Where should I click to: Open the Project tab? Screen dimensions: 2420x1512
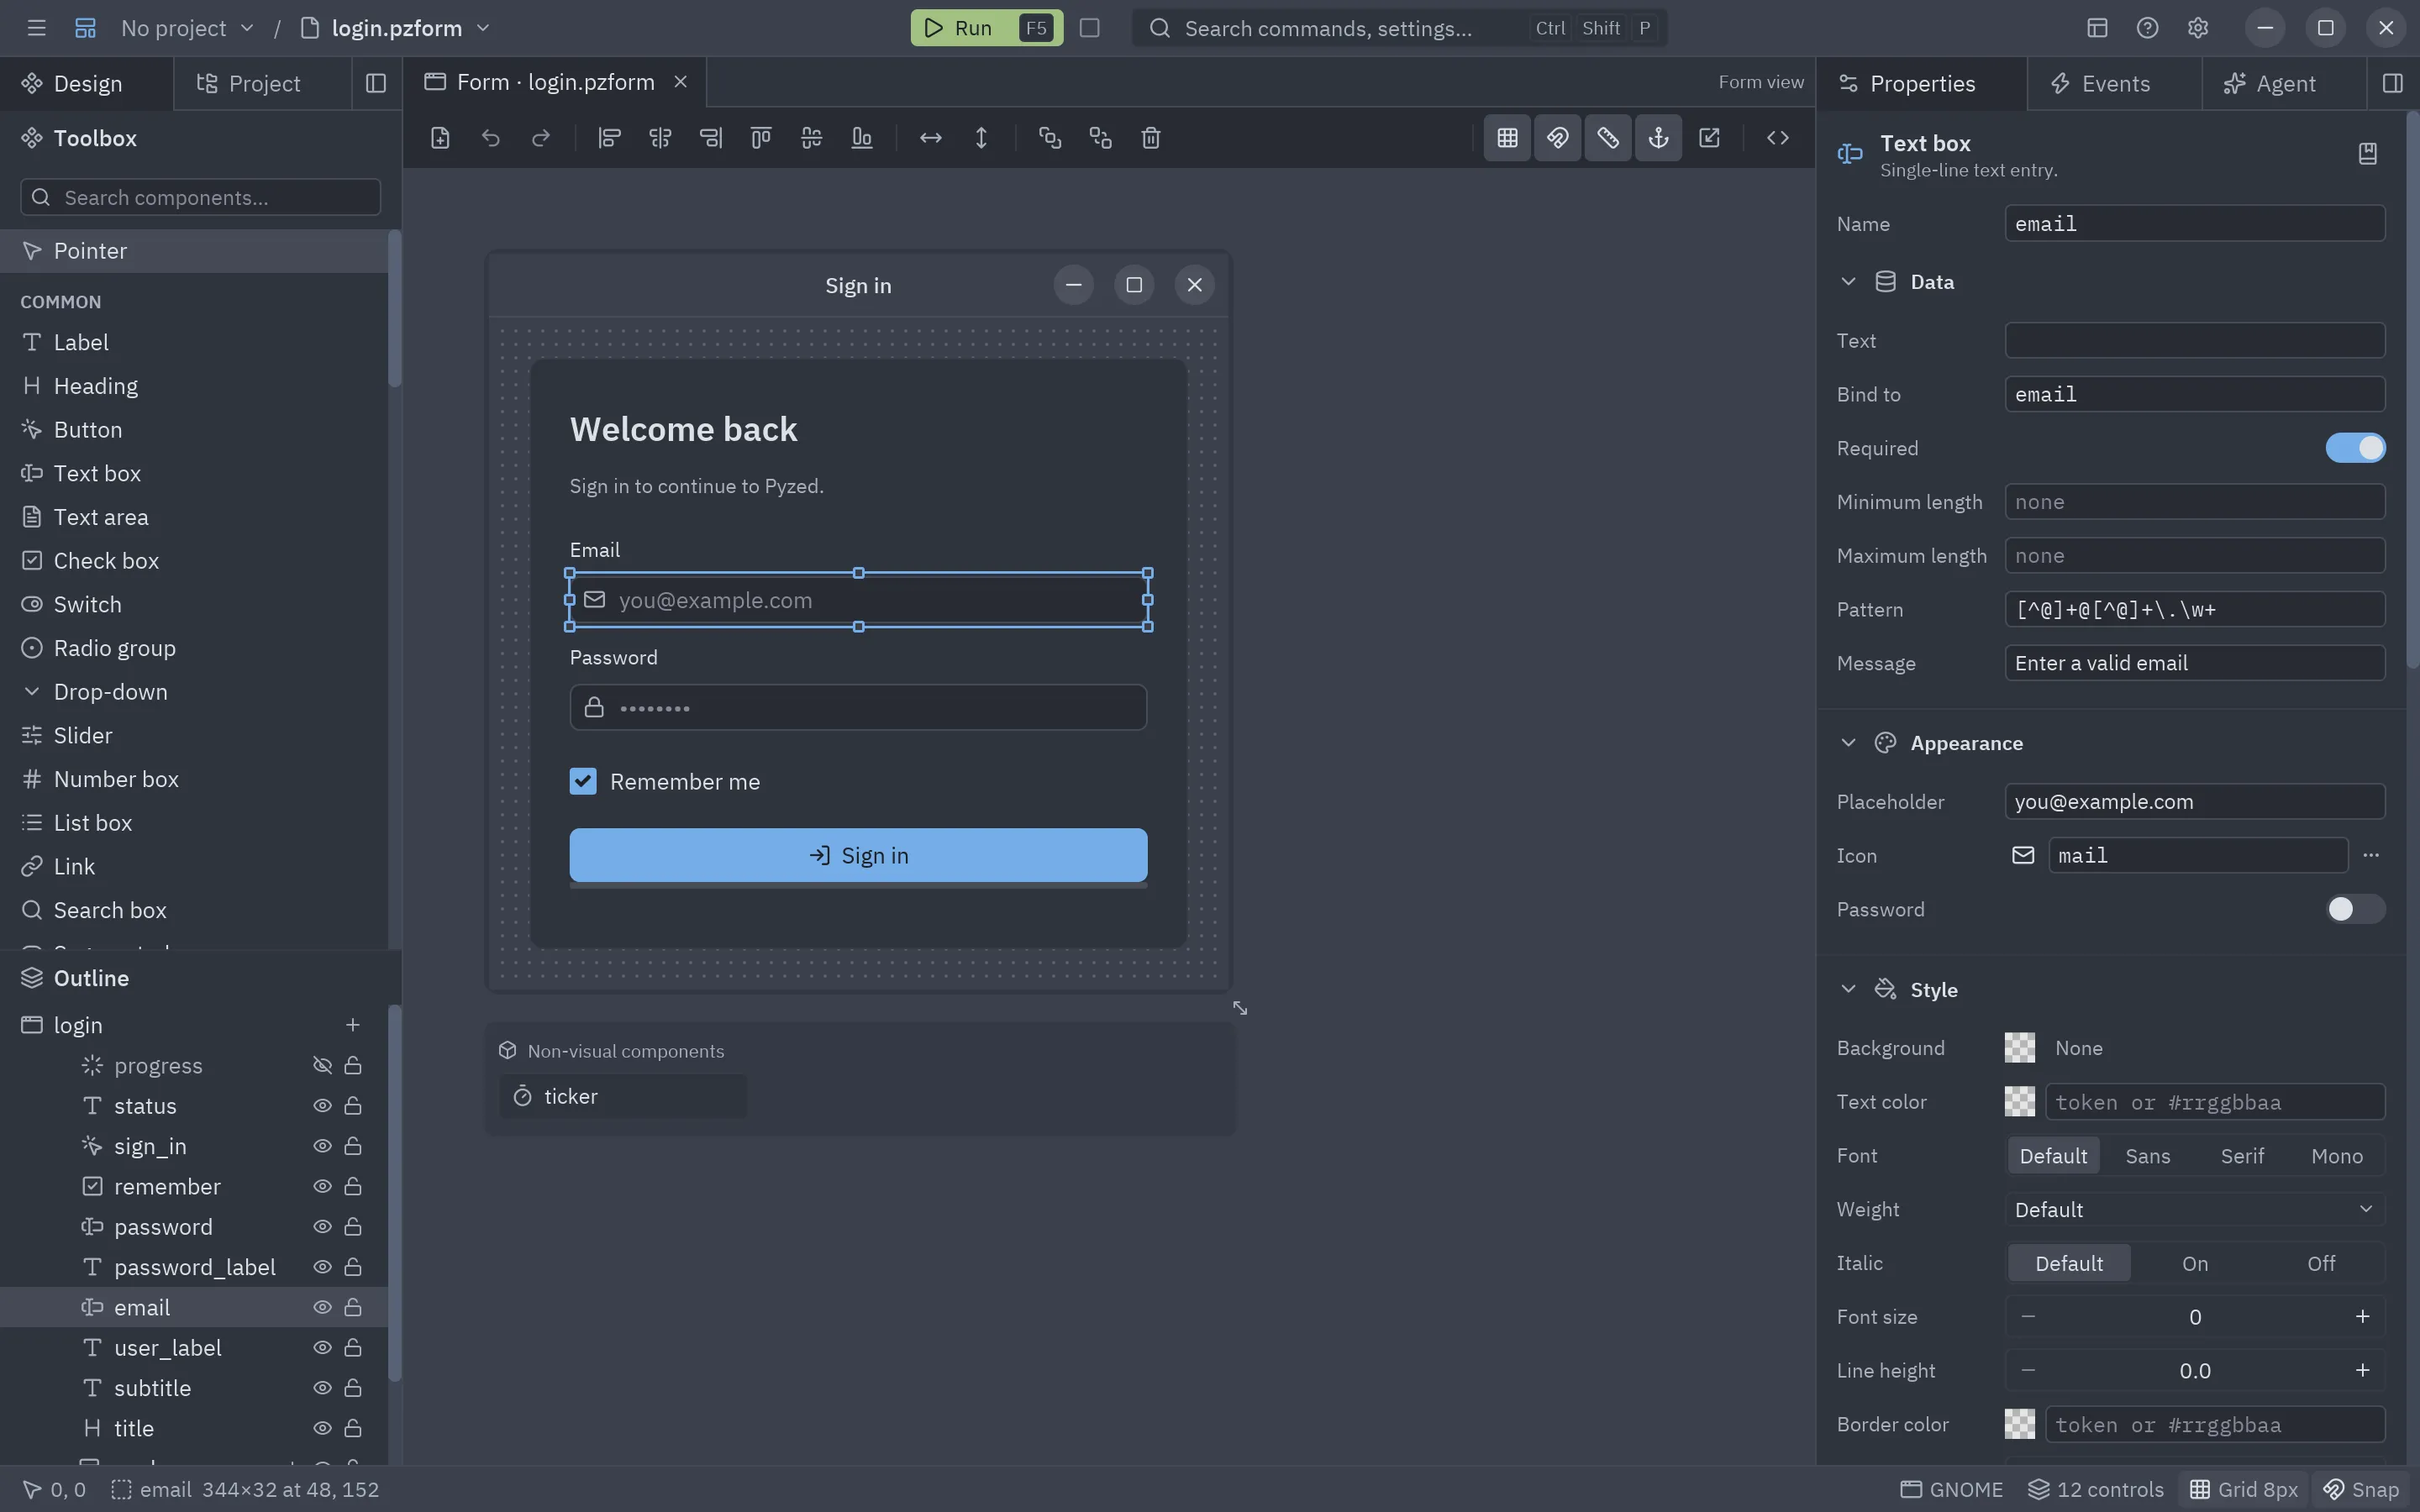tap(262, 83)
